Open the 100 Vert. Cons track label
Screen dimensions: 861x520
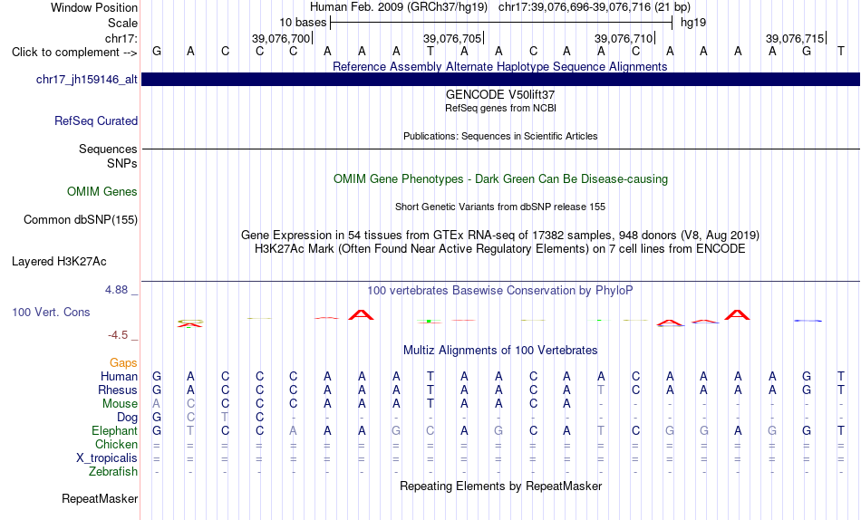51,312
